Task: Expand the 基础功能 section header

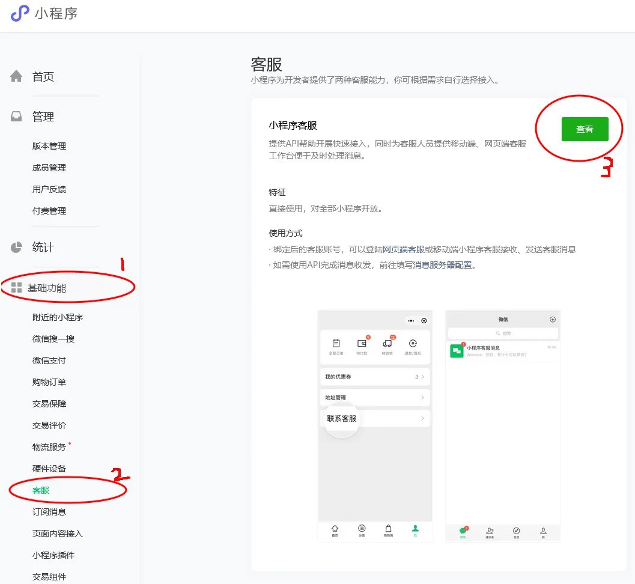Action: click(x=47, y=288)
